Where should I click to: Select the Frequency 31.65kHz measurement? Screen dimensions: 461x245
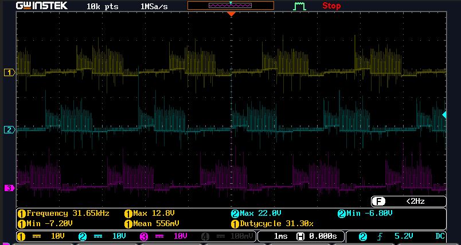[x=64, y=214]
